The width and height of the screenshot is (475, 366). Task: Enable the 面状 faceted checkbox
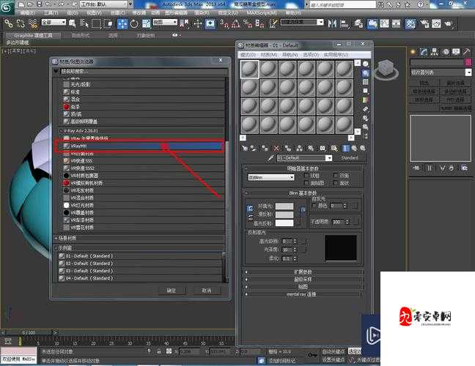click(336, 183)
